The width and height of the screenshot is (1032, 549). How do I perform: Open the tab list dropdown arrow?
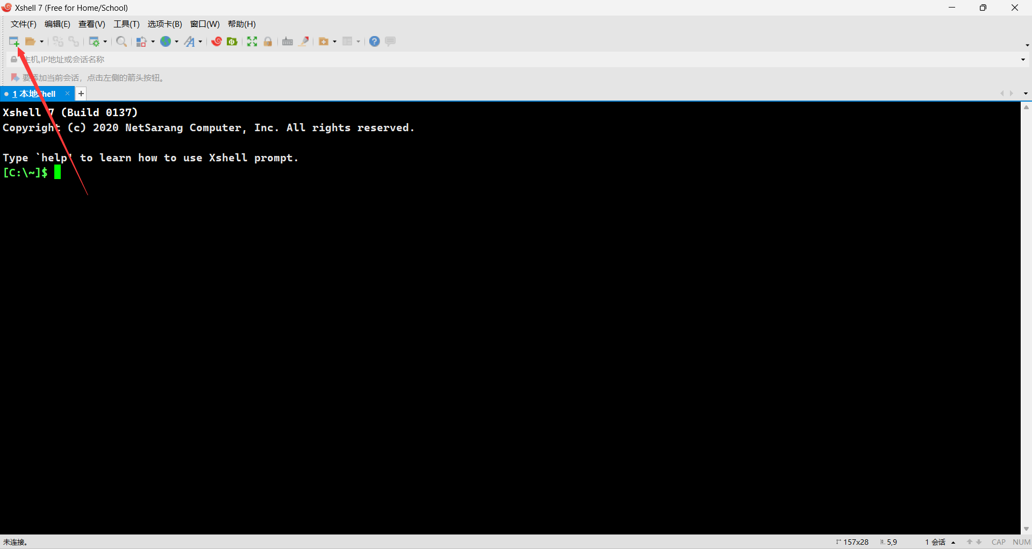1026,94
